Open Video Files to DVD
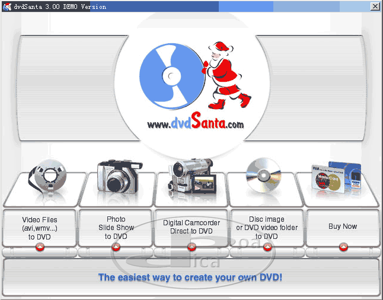 tap(40, 228)
